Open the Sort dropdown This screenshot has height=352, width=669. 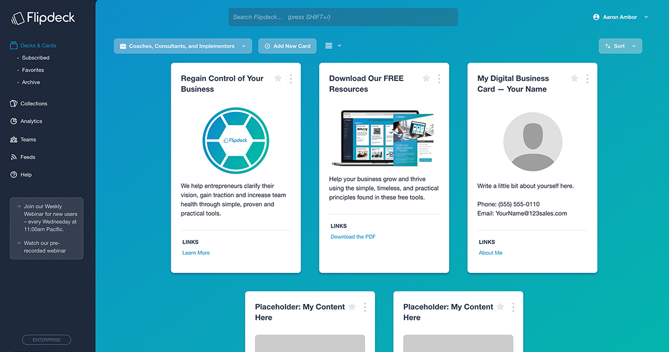coord(620,46)
